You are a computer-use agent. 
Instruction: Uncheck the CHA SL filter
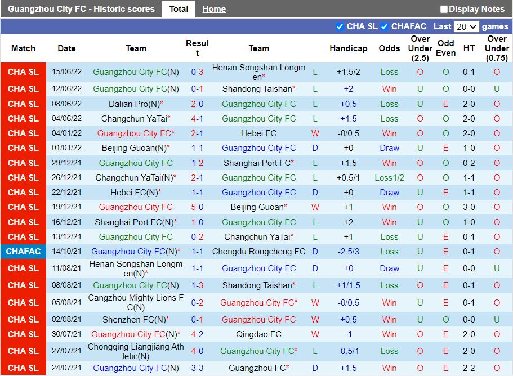pyautogui.click(x=340, y=26)
